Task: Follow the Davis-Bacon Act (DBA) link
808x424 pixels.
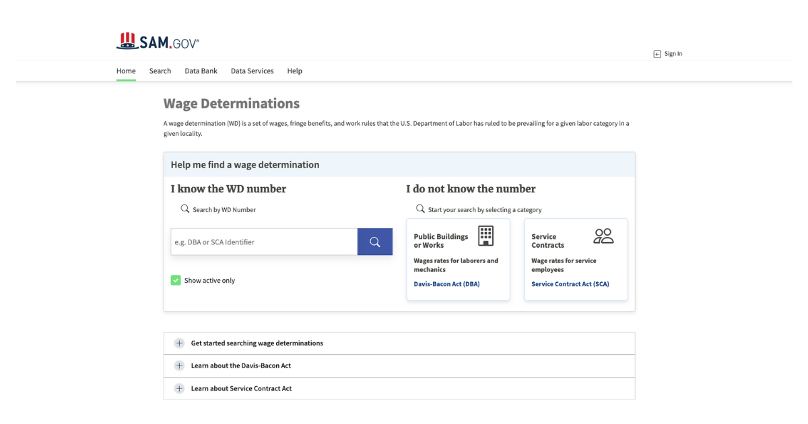Action: [x=448, y=283]
